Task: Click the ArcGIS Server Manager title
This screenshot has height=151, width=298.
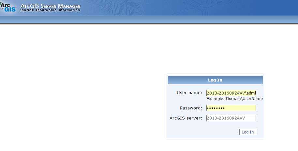Action: (50, 6)
